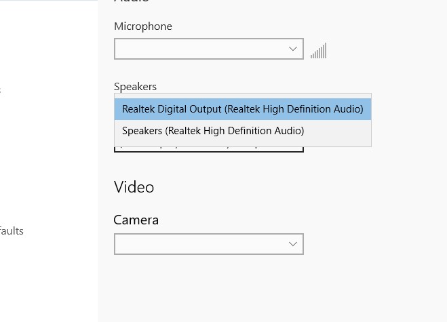Click the partially visible defaults link in sidebar

point(12,231)
